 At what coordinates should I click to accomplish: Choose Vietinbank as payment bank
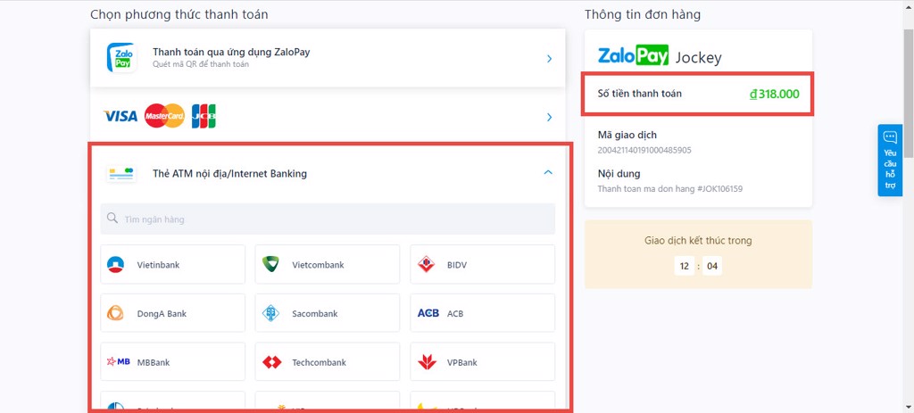(172, 264)
